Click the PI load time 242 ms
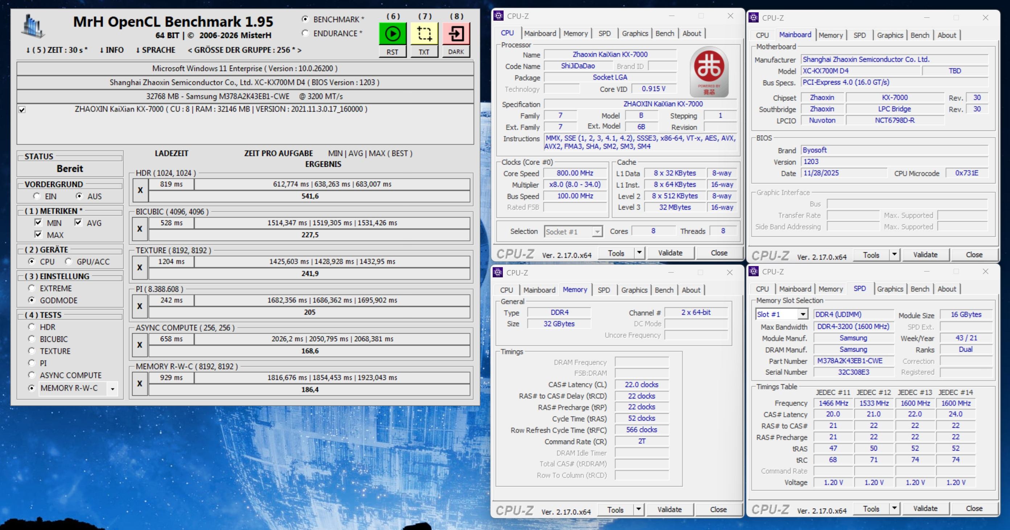1010x530 pixels. [x=171, y=300]
